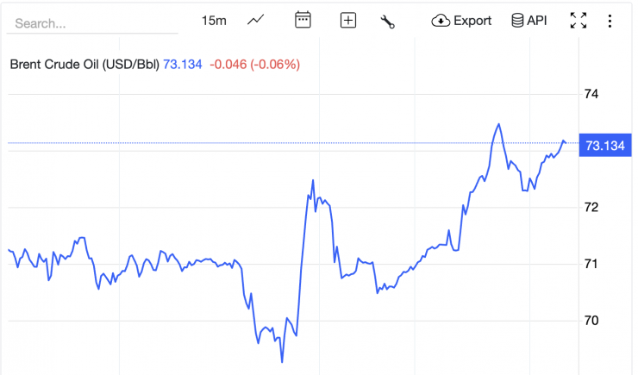Click the API button label
Viewport: 638px width, 375px height.
[x=537, y=21]
